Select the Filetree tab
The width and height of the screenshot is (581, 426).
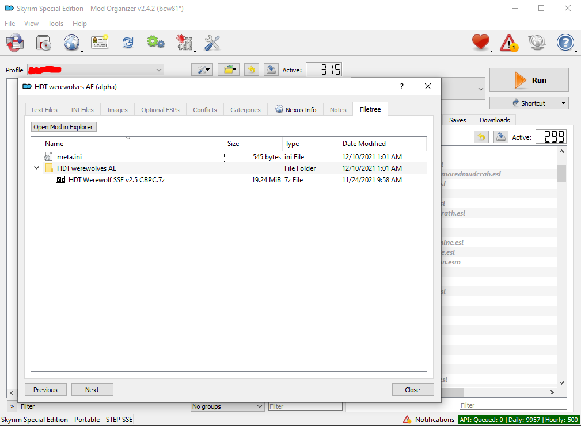click(370, 109)
